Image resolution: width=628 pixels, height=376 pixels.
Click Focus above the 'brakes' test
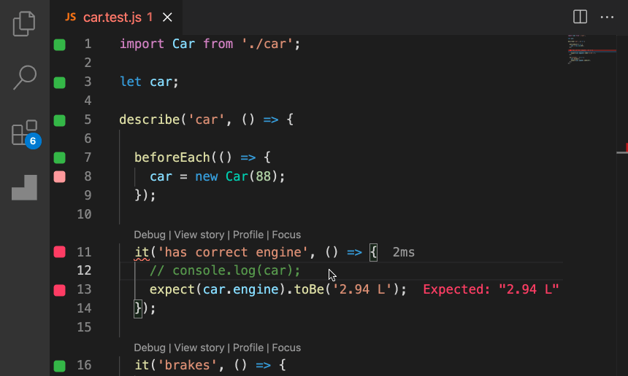point(286,348)
